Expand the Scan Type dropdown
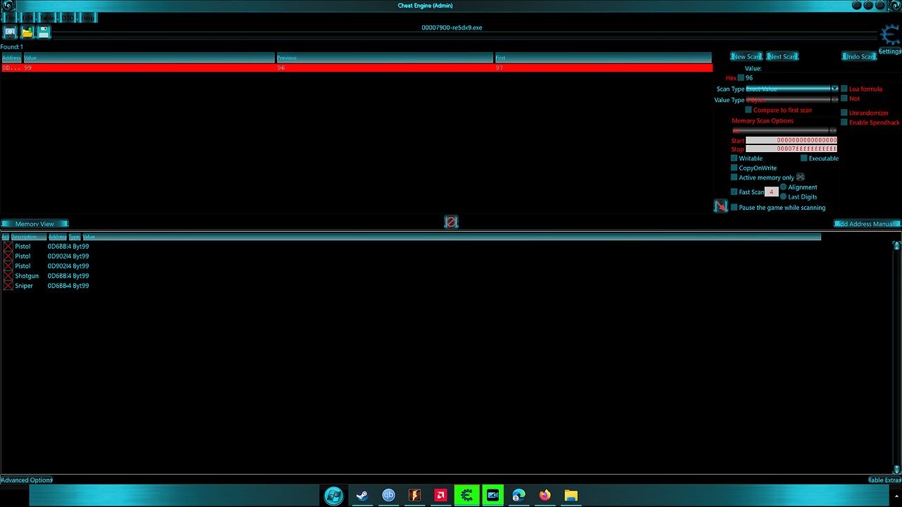The width and height of the screenshot is (902, 507). [834, 89]
